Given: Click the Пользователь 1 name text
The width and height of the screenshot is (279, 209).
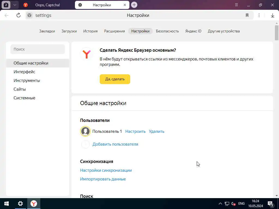Looking at the screenshot, I should coord(107,131).
